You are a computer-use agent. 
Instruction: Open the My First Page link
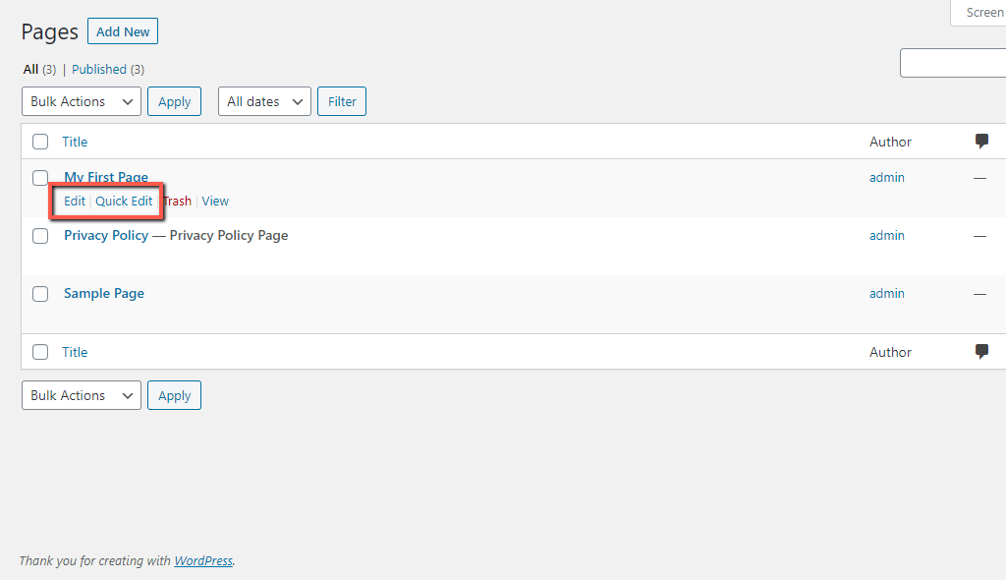pyautogui.click(x=106, y=177)
